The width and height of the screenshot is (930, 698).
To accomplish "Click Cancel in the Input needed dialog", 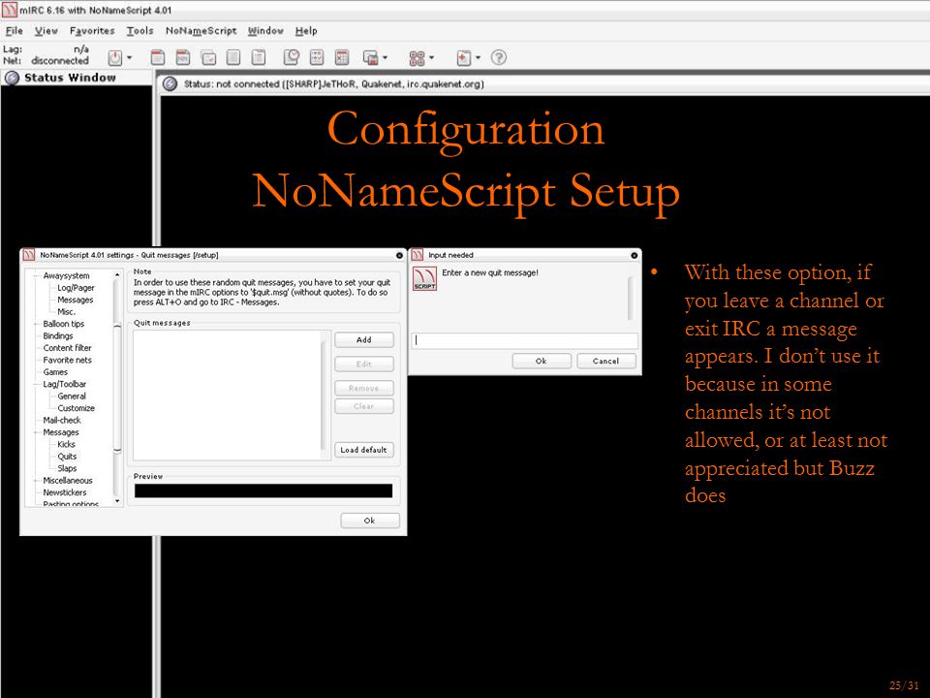I will (x=606, y=361).
